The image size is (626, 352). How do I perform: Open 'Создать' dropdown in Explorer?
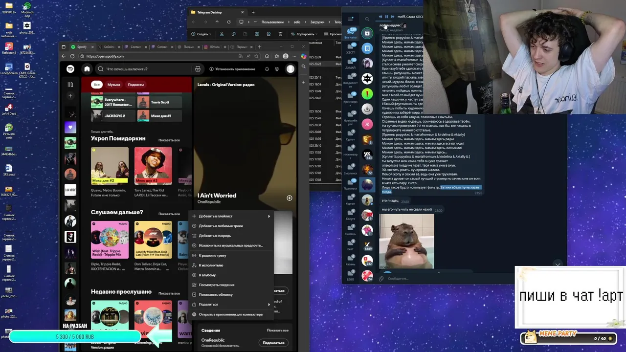(201, 34)
